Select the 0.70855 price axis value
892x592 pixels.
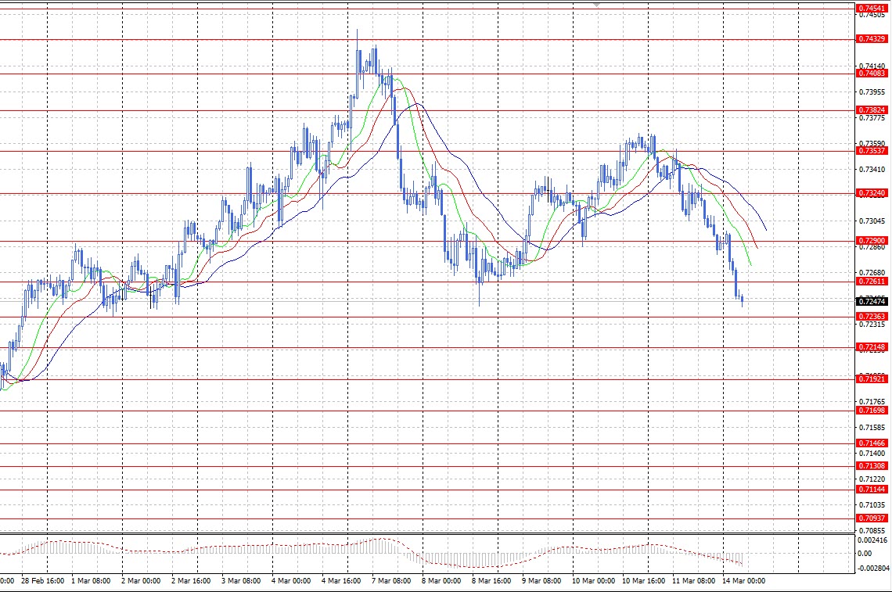[872, 530]
